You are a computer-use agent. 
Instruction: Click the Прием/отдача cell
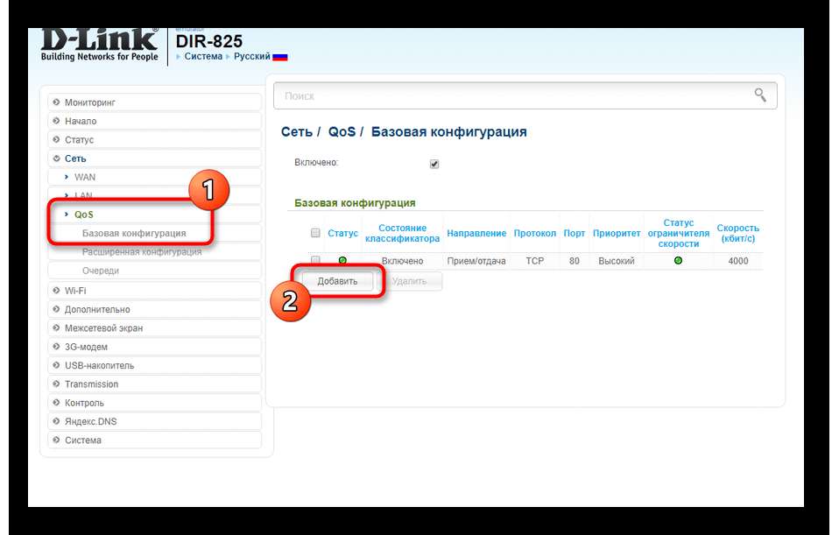coord(476,261)
